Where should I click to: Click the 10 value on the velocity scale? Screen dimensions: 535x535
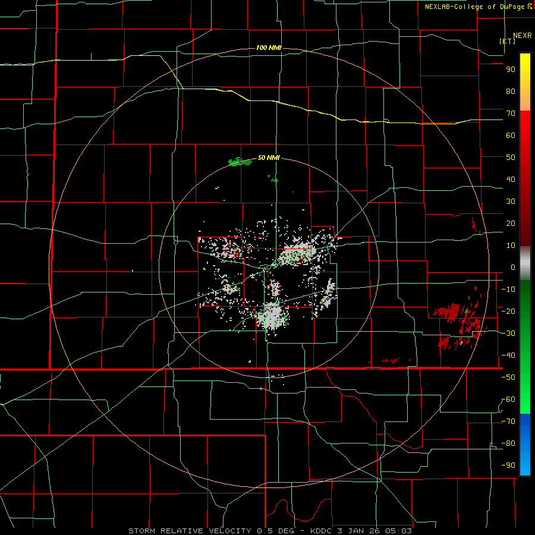click(x=511, y=246)
